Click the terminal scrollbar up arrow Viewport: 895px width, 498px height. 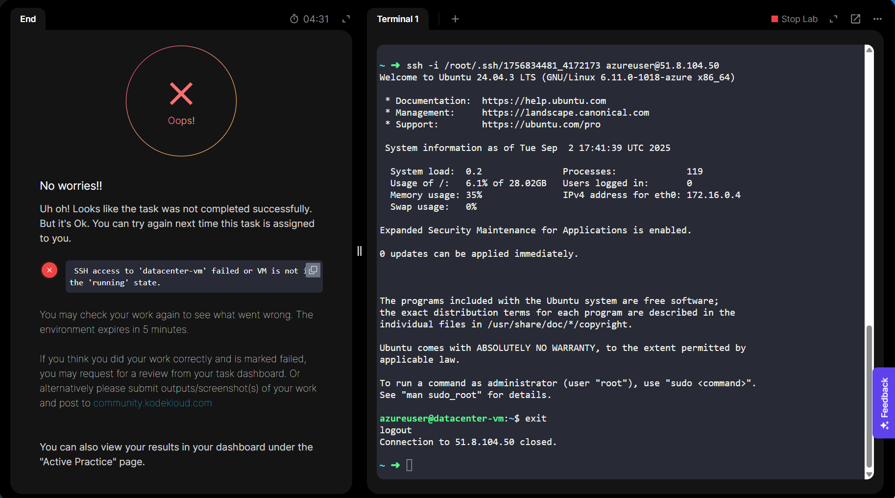pyautogui.click(x=869, y=50)
